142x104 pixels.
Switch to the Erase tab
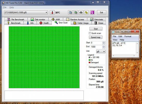(x=99, y=23)
